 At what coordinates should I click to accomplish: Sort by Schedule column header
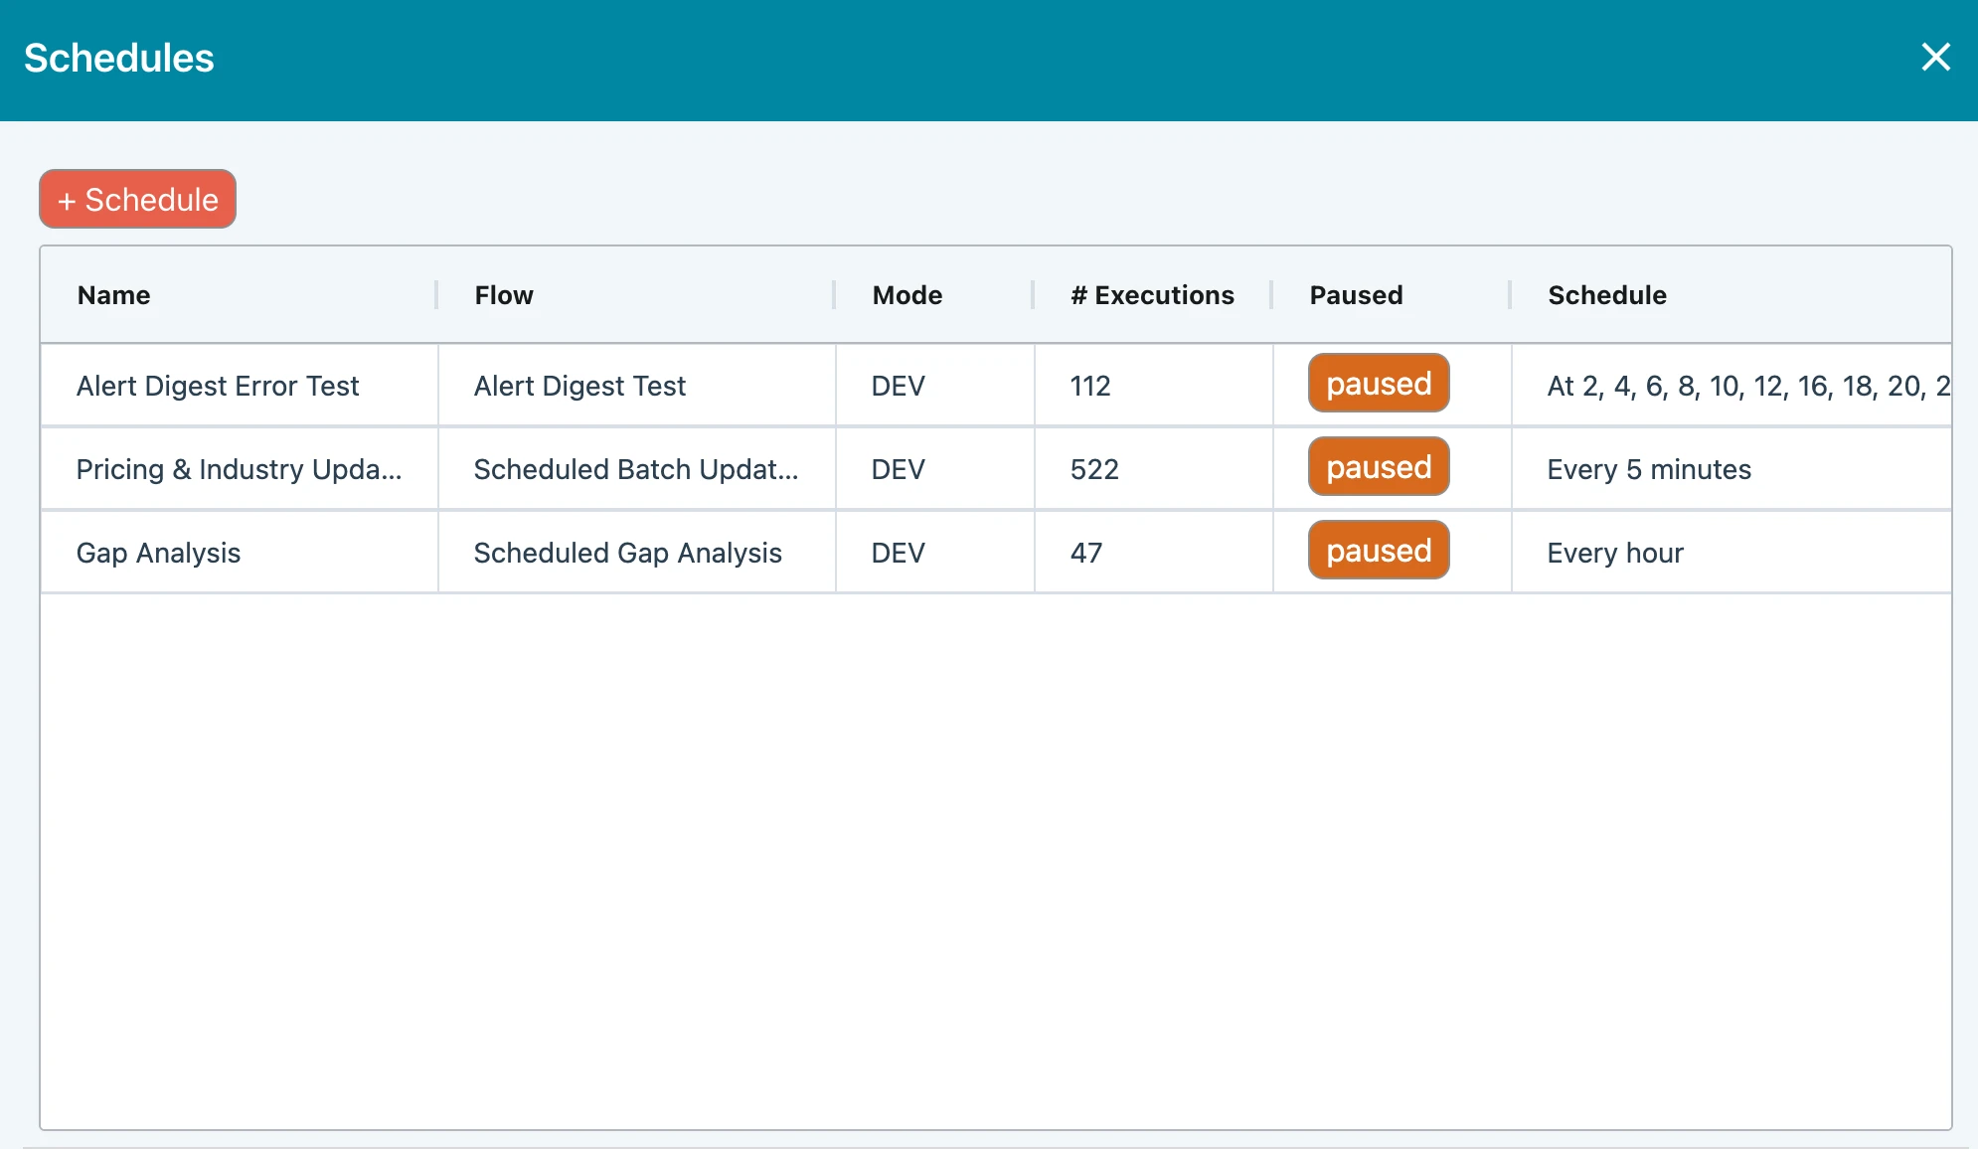pyautogui.click(x=1606, y=295)
